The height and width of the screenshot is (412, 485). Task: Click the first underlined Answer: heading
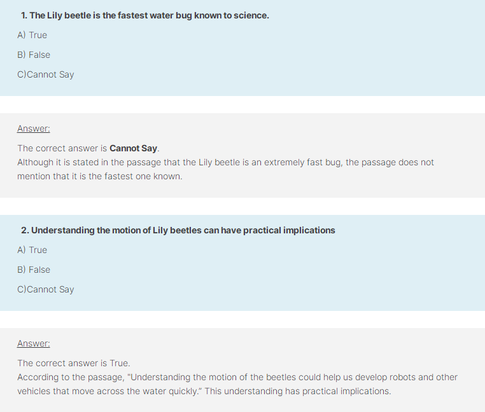pyautogui.click(x=33, y=128)
